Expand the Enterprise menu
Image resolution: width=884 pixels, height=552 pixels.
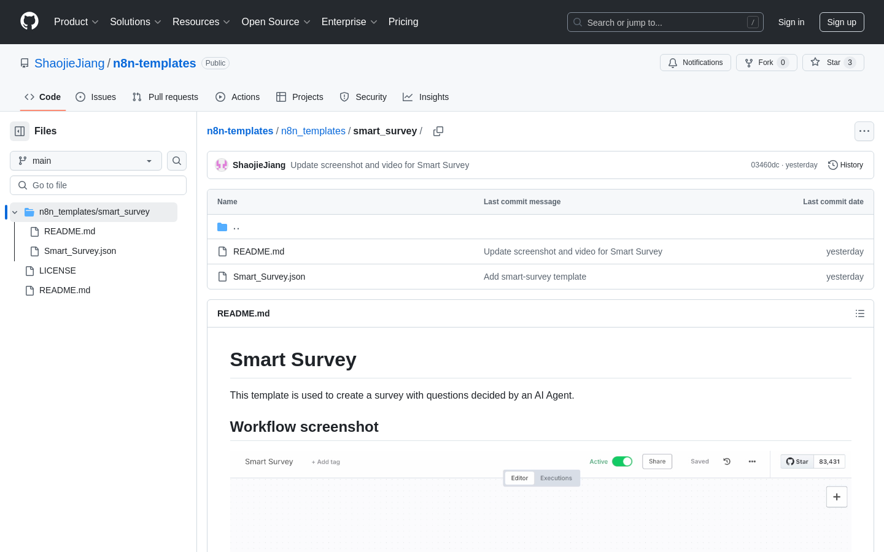point(349,22)
